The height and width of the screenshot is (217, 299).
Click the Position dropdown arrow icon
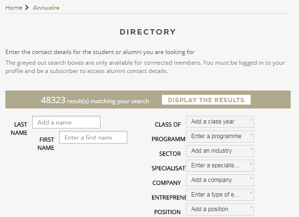[x=251, y=208]
